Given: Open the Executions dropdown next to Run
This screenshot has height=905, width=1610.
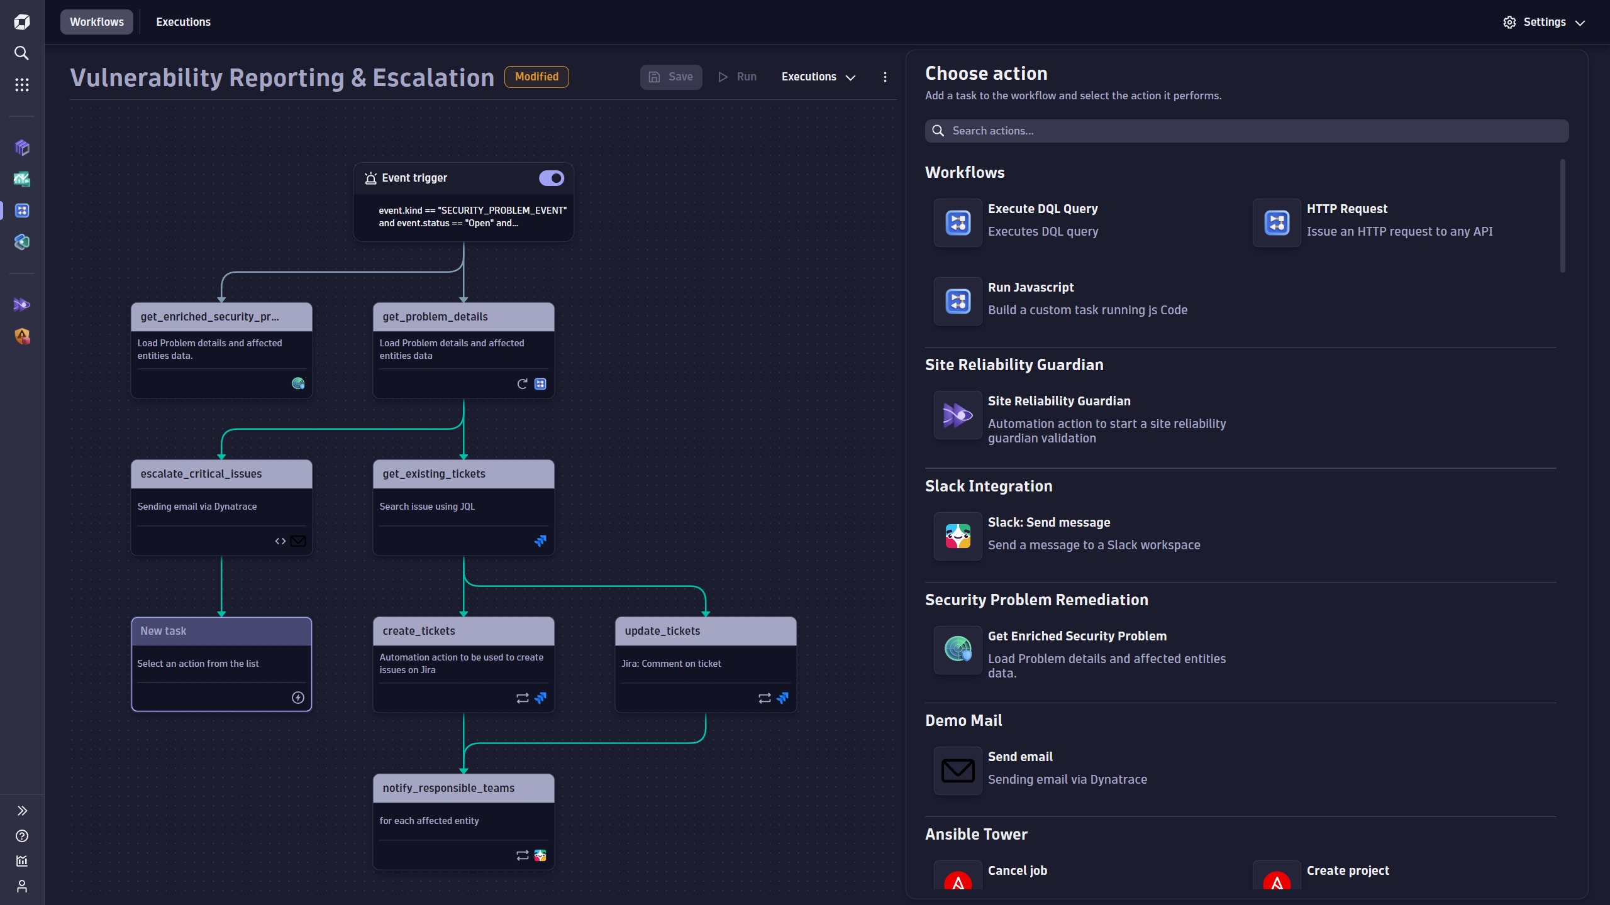Looking at the screenshot, I should 818,77.
